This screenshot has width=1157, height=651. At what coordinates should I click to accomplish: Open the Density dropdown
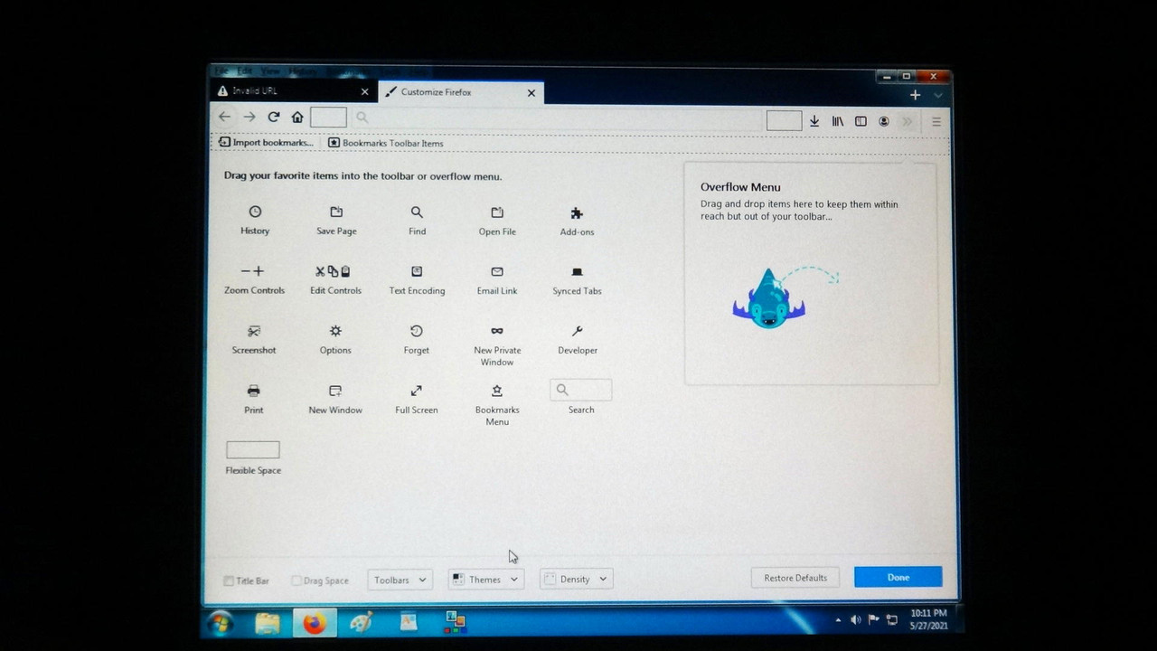coord(577,580)
